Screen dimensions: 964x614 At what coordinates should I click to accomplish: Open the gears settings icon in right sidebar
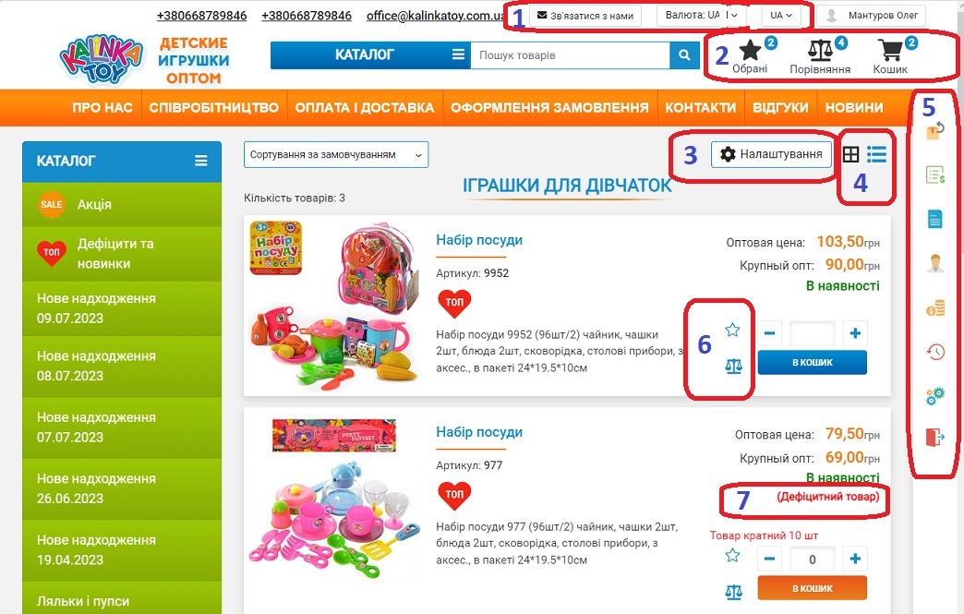935,396
